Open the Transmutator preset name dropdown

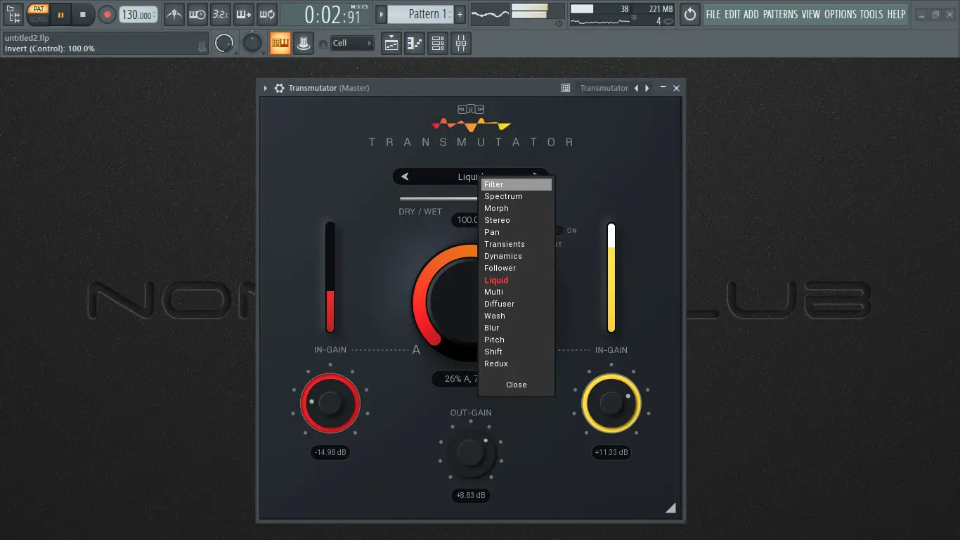click(x=604, y=88)
